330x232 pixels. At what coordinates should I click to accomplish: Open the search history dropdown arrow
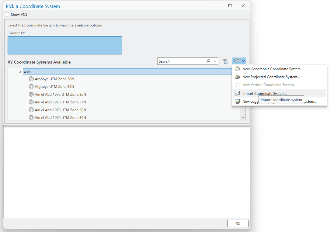(x=215, y=61)
